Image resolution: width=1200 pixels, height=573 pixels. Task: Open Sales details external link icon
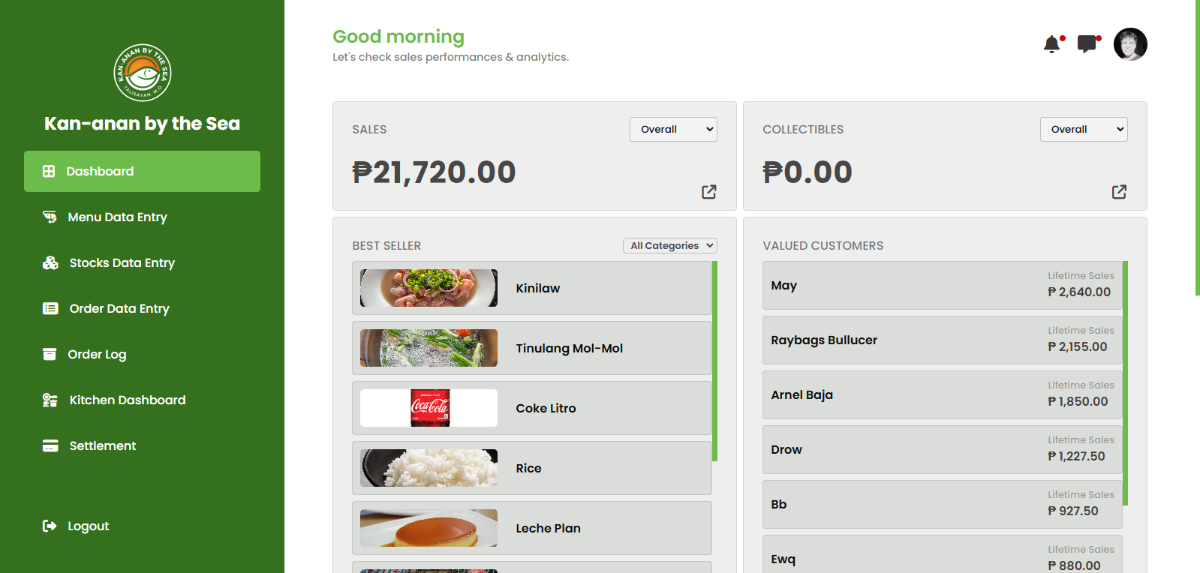pyautogui.click(x=708, y=192)
